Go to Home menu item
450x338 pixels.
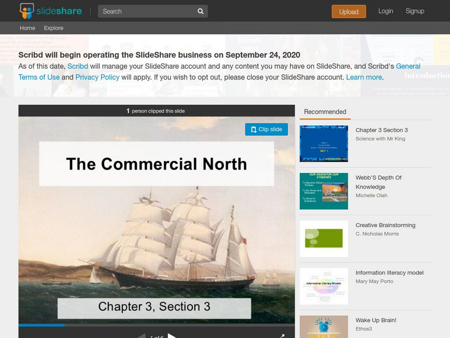pyautogui.click(x=27, y=28)
